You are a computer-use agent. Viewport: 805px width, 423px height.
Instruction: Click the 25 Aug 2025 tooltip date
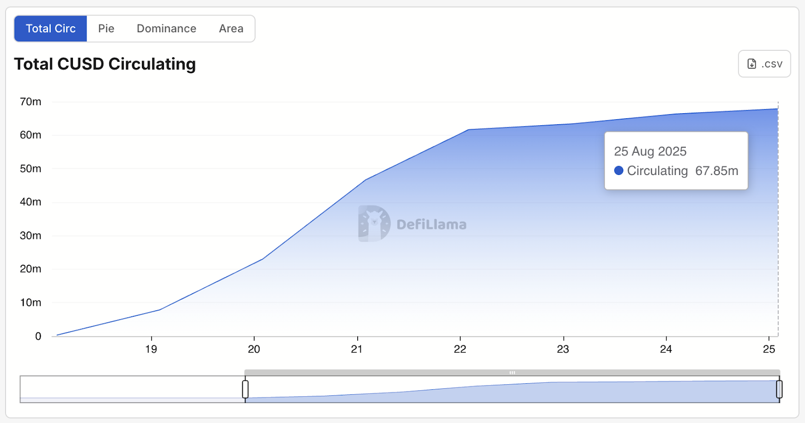tap(650, 151)
